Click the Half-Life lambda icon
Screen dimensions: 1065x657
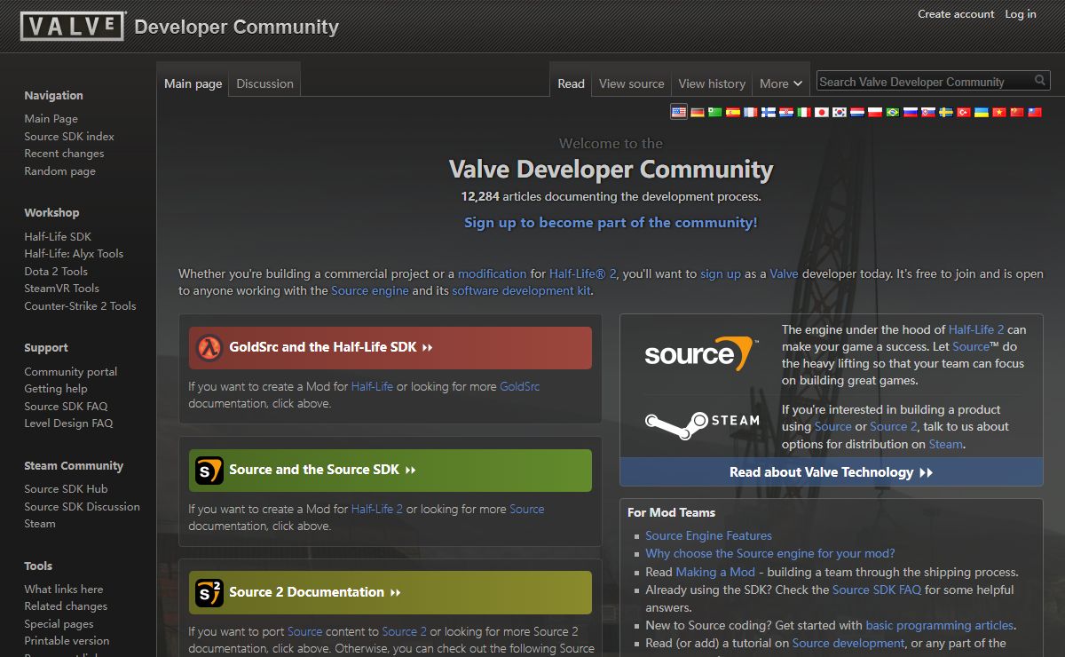click(209, 347)
